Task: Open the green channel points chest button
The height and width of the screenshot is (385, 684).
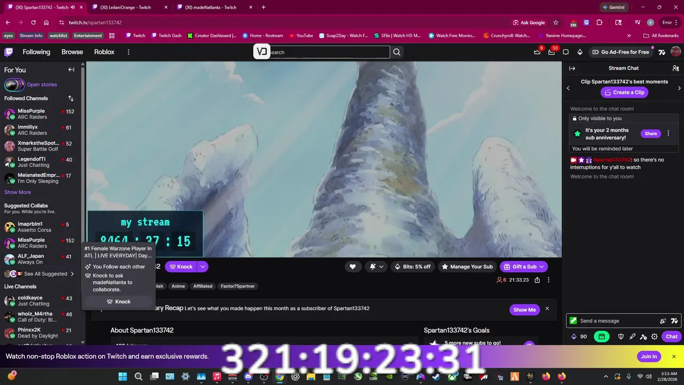Action: coord(602,336)
